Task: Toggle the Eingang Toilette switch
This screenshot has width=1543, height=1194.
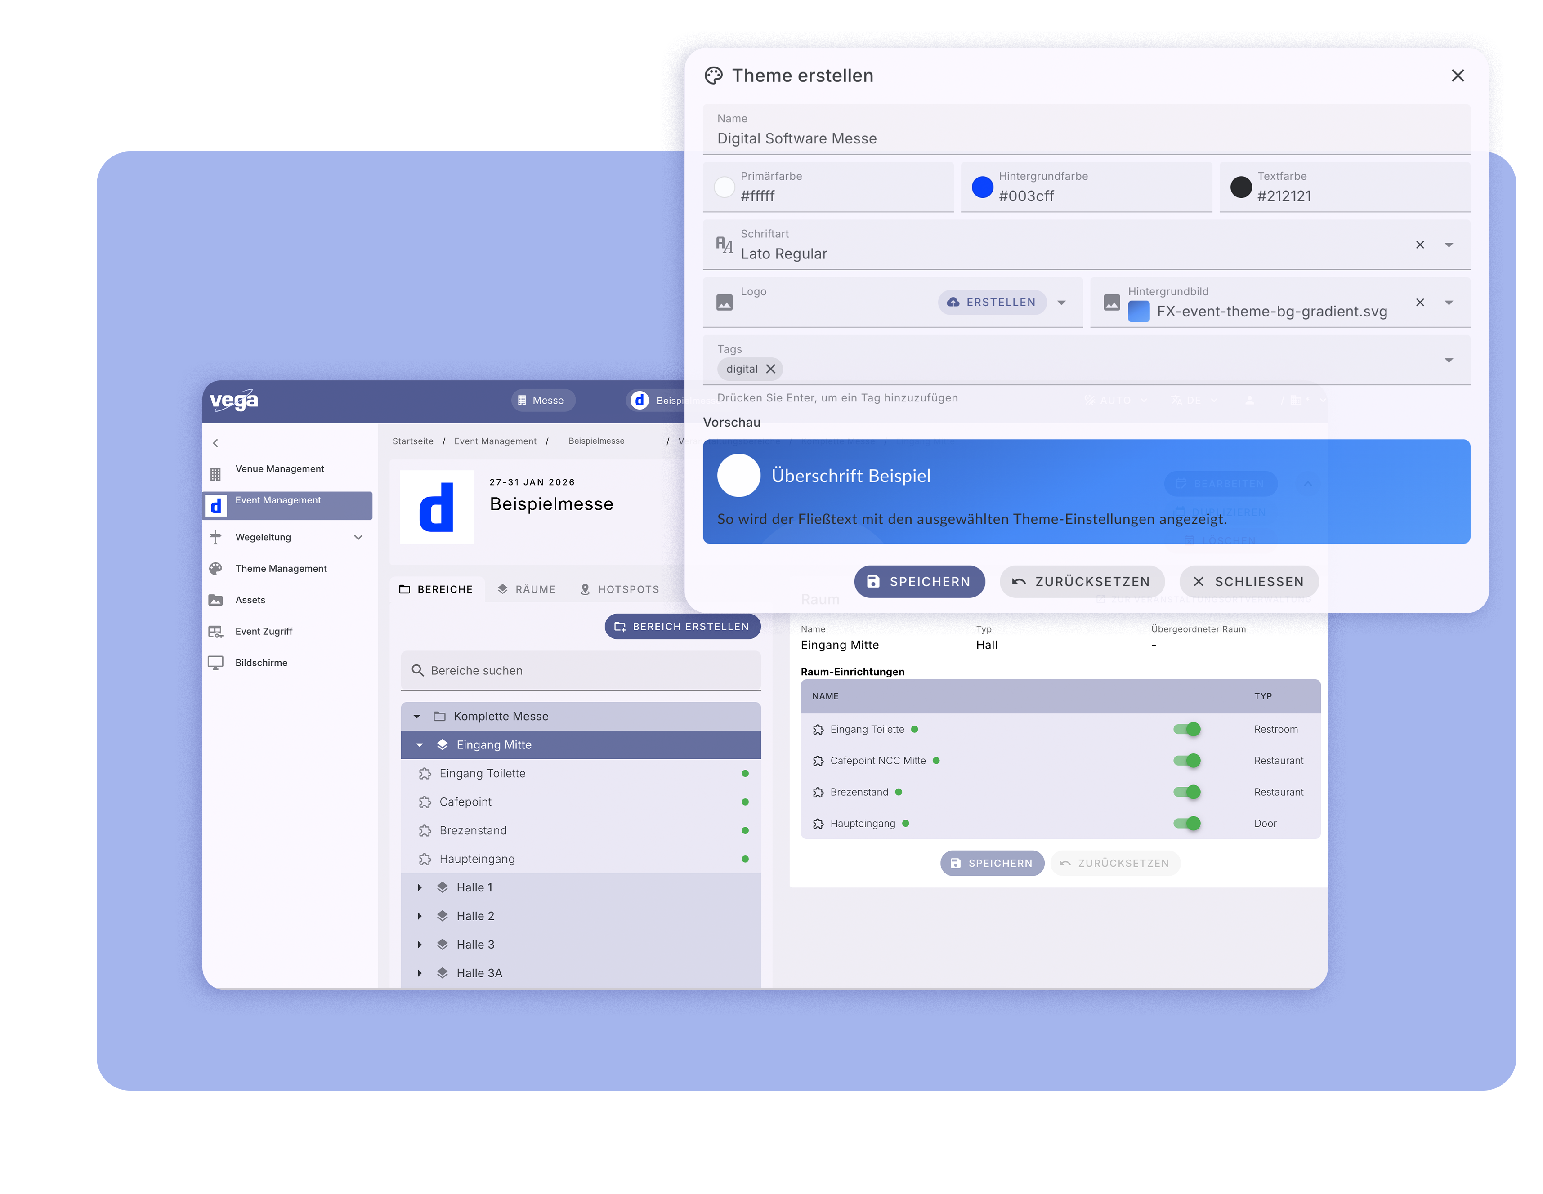Action: tap(1186, 730)
